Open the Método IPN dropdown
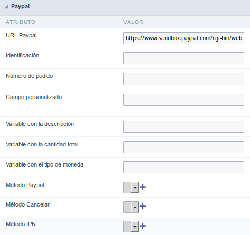Image resolution: width=250 pixels, height=235 pixels. [x=131, y=227]
